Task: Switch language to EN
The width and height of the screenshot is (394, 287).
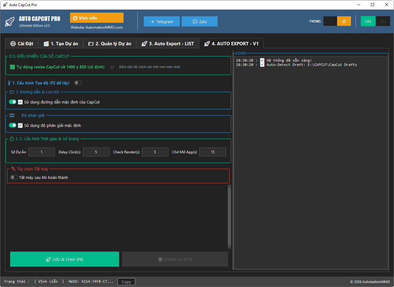Action: [383, 21]
